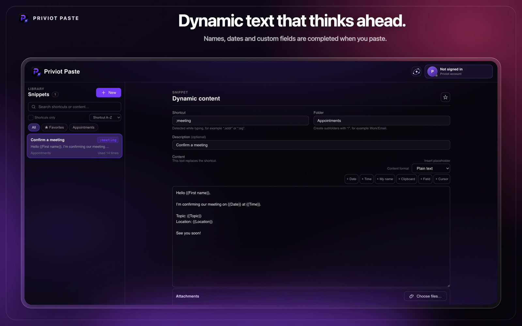
Task: Select the All filter tab
Action: tap(34, 127)
